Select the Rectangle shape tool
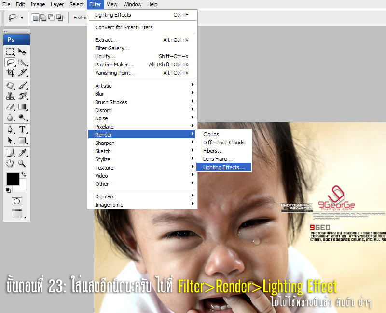 (x=22, y=140)
